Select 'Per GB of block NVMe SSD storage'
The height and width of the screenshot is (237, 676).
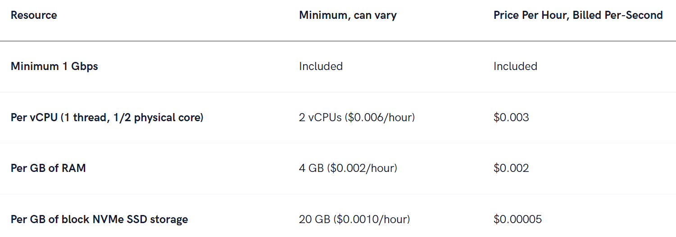pos(99,219)
